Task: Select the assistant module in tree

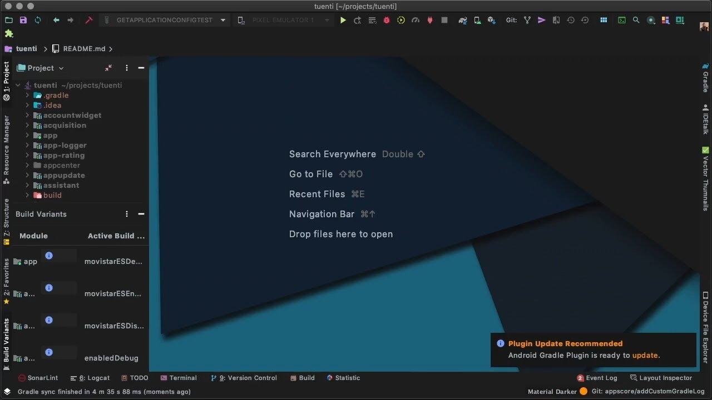Action: 61,186
